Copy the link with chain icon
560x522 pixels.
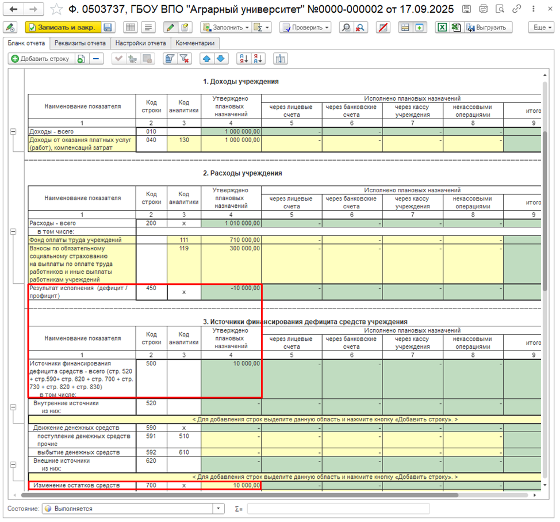(516, 9)
